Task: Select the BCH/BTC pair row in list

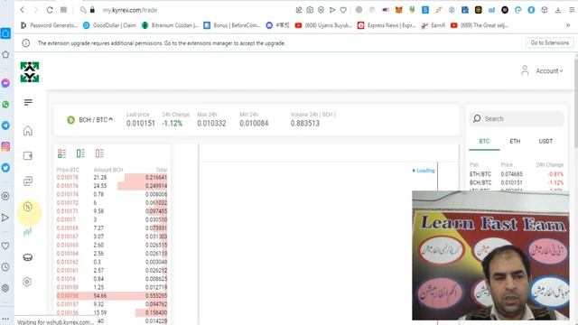Action: 517,182
